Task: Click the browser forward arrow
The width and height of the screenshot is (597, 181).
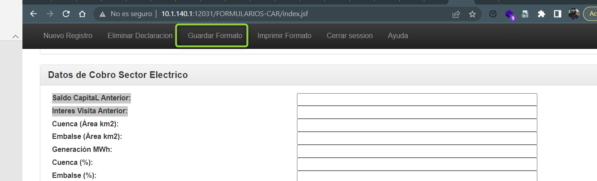Action: point(49,14)
